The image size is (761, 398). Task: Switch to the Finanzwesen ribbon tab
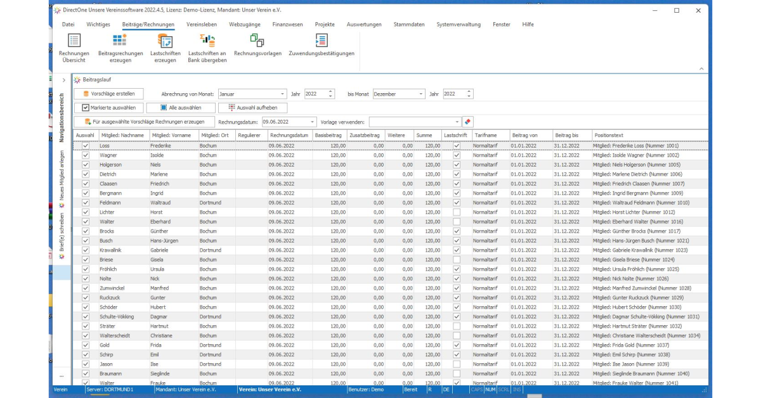[x=287, y=24]
